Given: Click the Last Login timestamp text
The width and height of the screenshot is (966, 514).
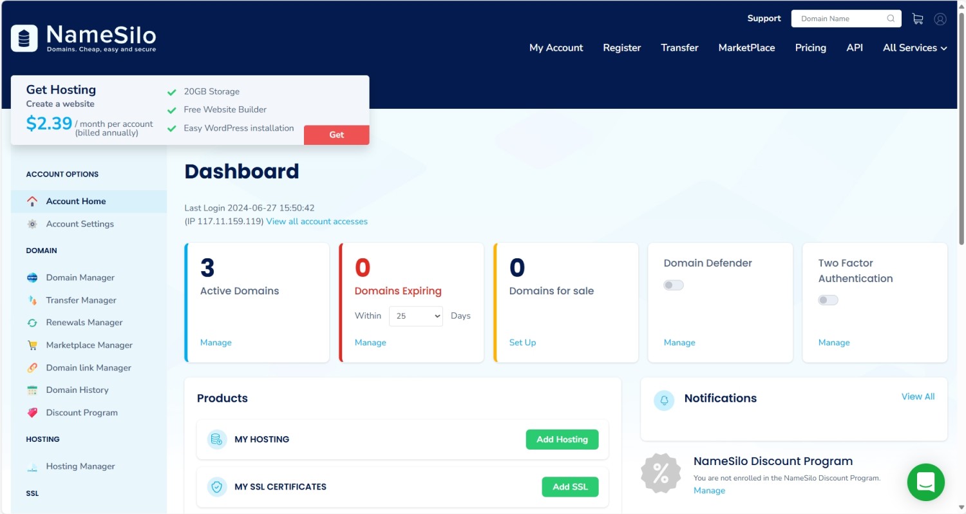Looking at the screenshot, I should click(249, 208).
